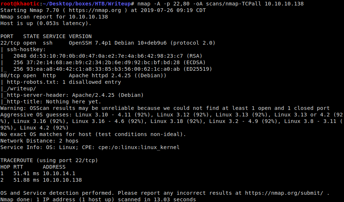Viewport: 344px width, 202px height.
Task: Click the cpe:/o:linux:linux_kernel text
Action: [139, 147]
